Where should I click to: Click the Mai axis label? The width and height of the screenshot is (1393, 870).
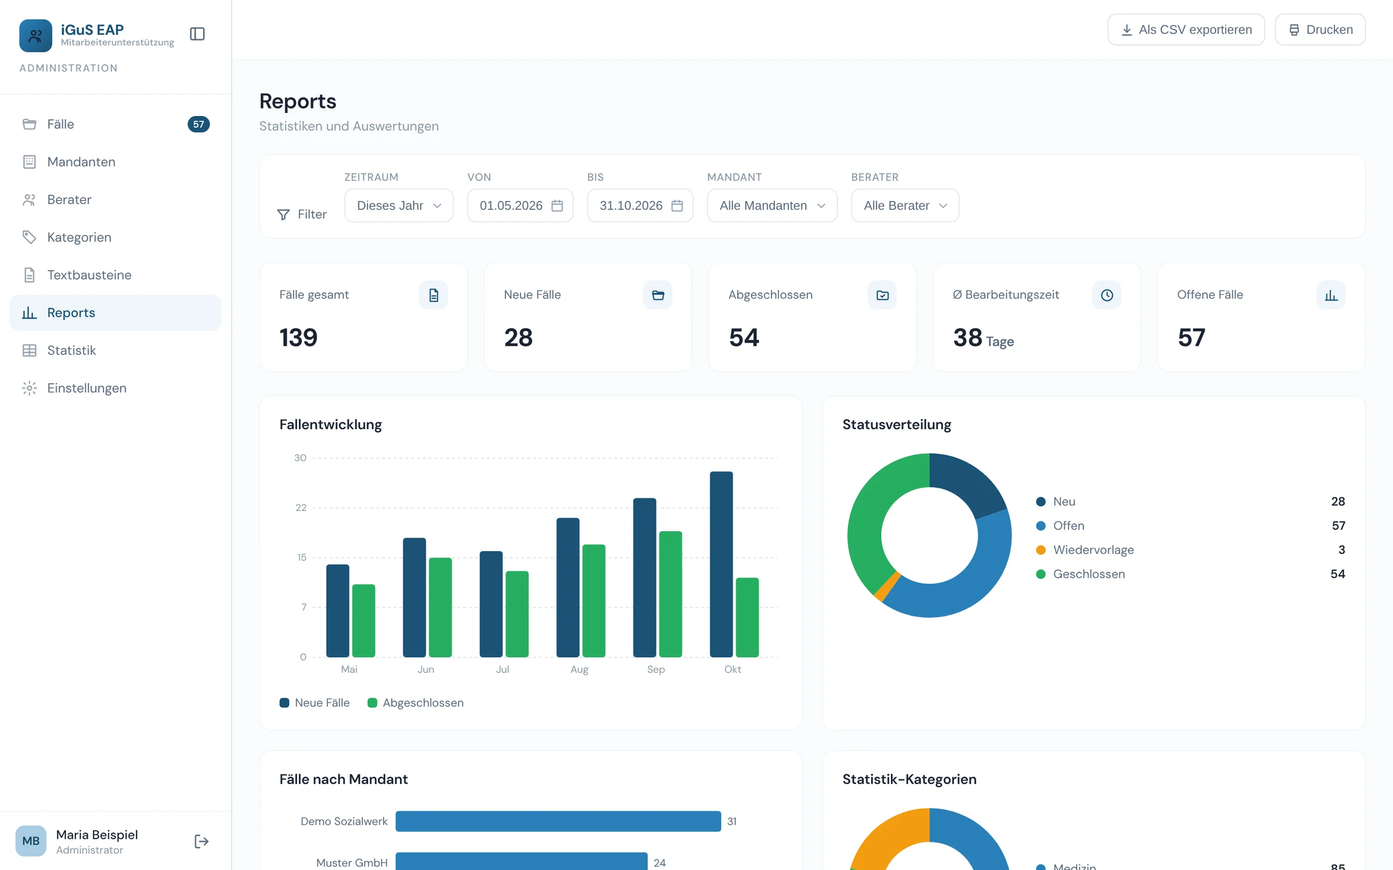click(349, 669)
